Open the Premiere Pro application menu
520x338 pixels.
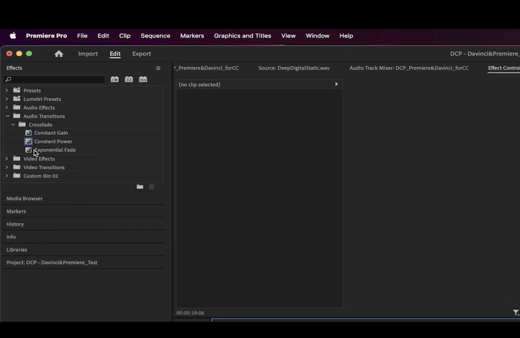click(46, 36)
